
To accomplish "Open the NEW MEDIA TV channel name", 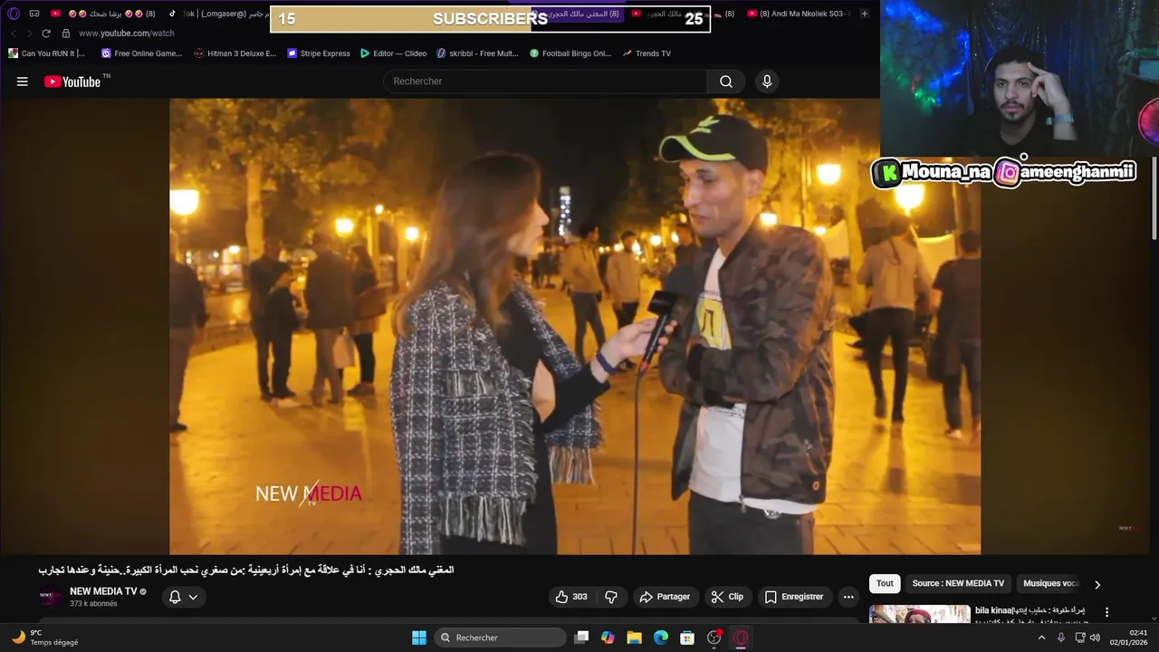I will pos(103,591).
